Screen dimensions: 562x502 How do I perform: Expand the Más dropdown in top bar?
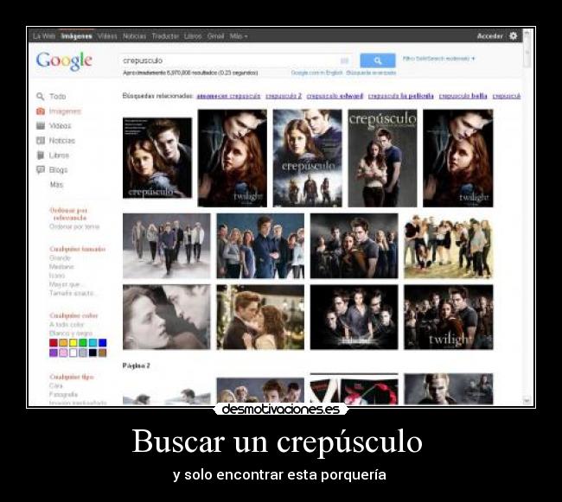239,36
